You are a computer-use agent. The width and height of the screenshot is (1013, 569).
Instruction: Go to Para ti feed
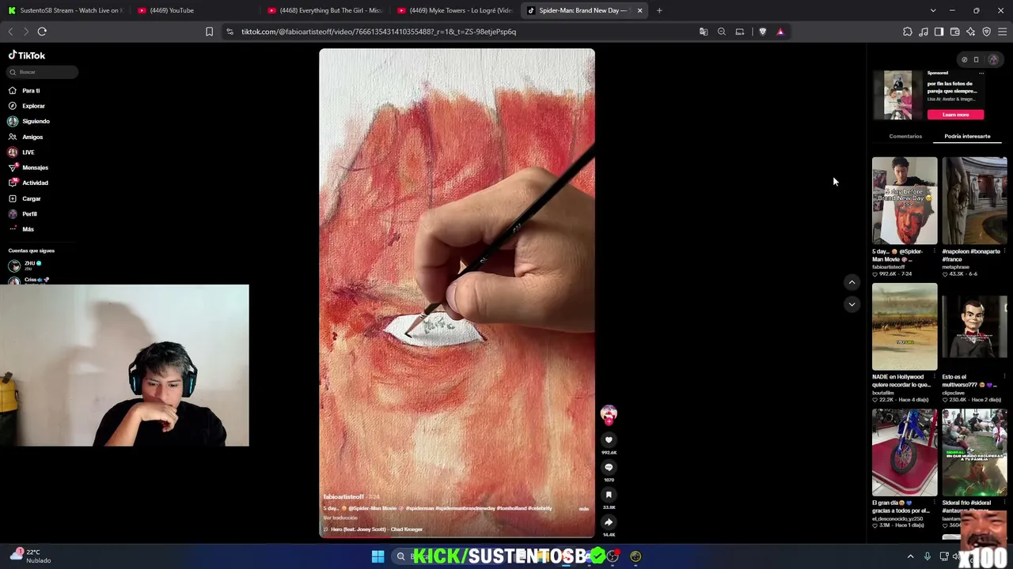pos(31,91)
